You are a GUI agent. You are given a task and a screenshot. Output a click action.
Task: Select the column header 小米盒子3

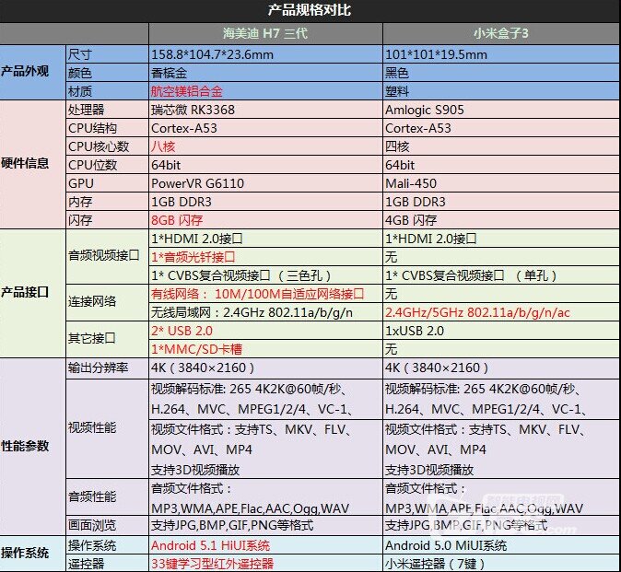point(500,33)
